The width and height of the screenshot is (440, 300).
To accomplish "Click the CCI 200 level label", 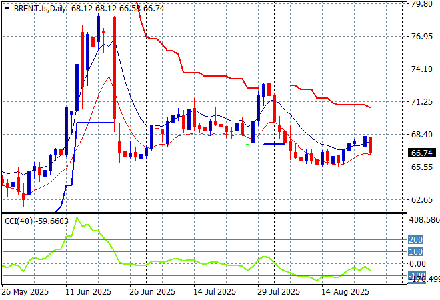I will click(x=416, y=239).
